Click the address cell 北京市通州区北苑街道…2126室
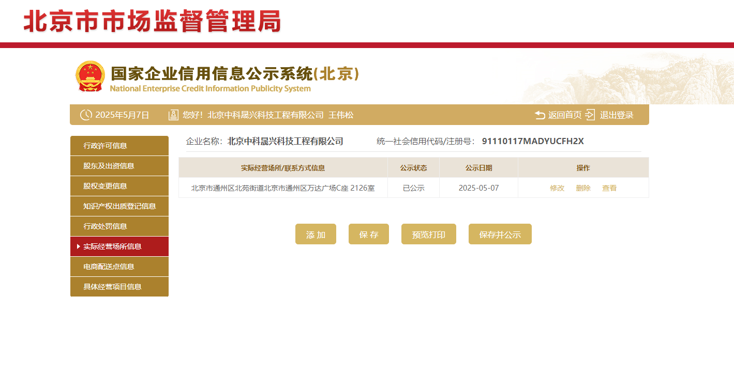Viewport: 734px width, 374px height. (x=283, y=188)
